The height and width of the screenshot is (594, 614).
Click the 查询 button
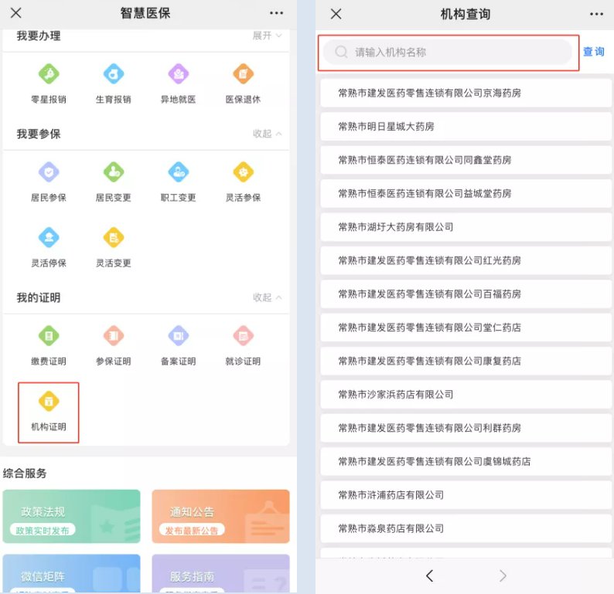594,52
